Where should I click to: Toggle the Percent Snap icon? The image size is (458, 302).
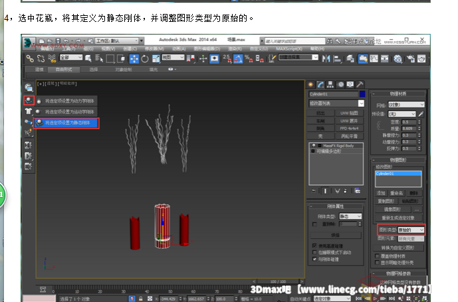coord(249,58)
